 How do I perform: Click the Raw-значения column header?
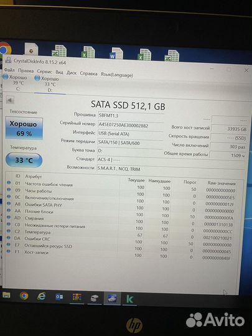point(222,183)
